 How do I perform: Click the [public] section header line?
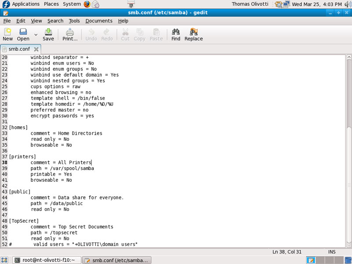tap(20, 192)
